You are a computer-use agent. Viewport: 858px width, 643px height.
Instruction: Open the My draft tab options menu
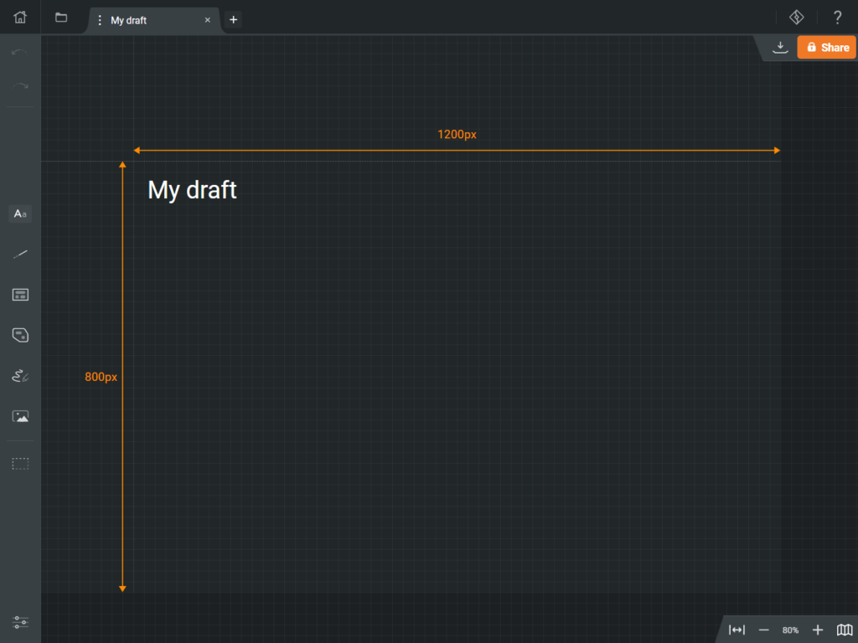[100, 20]
